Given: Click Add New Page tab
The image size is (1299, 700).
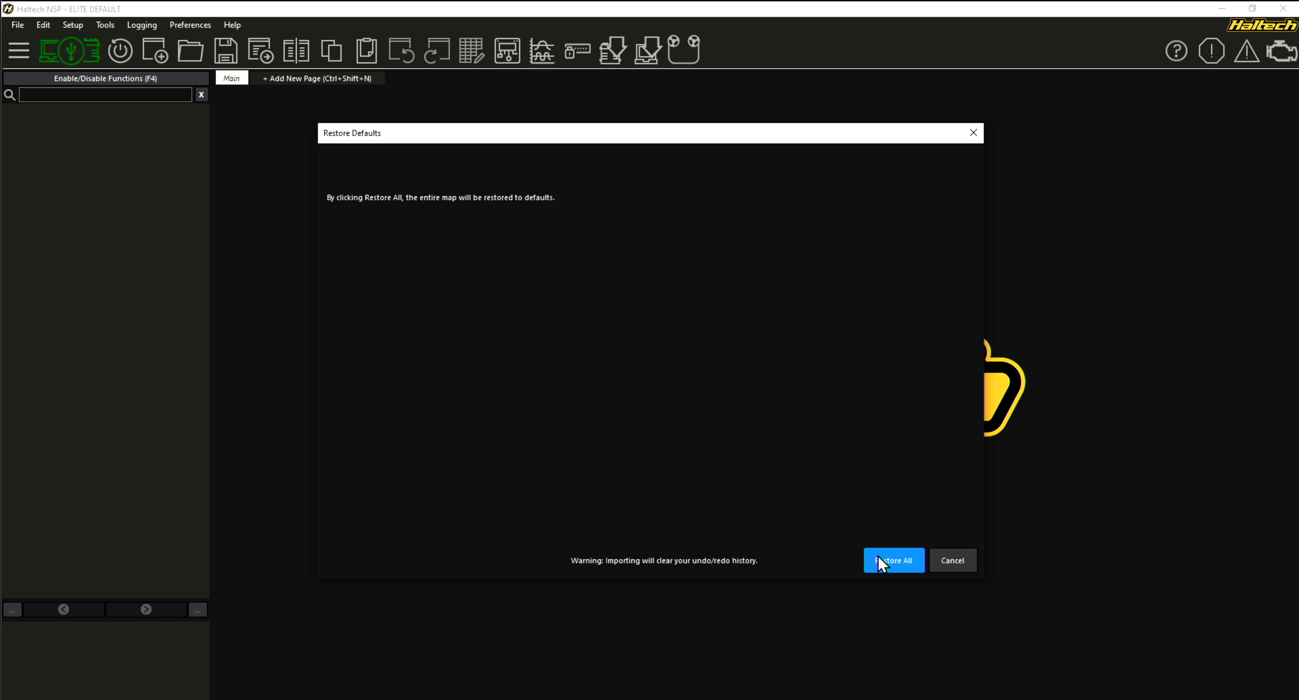Looking at the screenshot, I should coord(317,78).
